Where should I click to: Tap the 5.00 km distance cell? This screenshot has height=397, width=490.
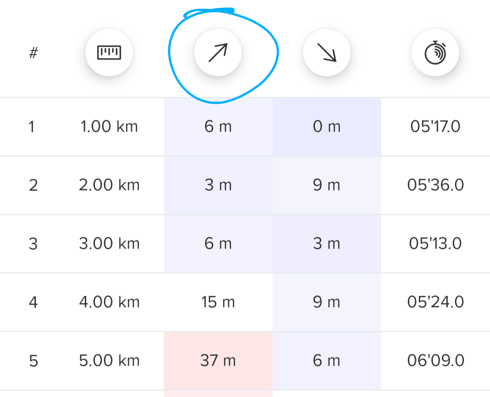(109, 361)
